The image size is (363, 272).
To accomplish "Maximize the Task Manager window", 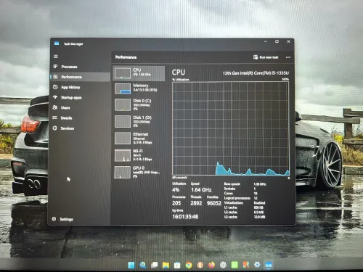I will [277, 41].
